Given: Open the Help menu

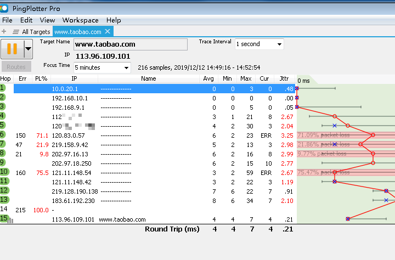Looking at the screenshot, I should [x=114, y=20].
